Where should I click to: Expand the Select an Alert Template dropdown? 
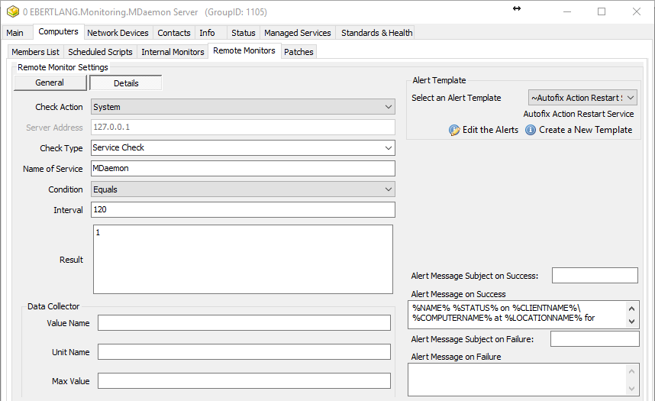(582, 98)
